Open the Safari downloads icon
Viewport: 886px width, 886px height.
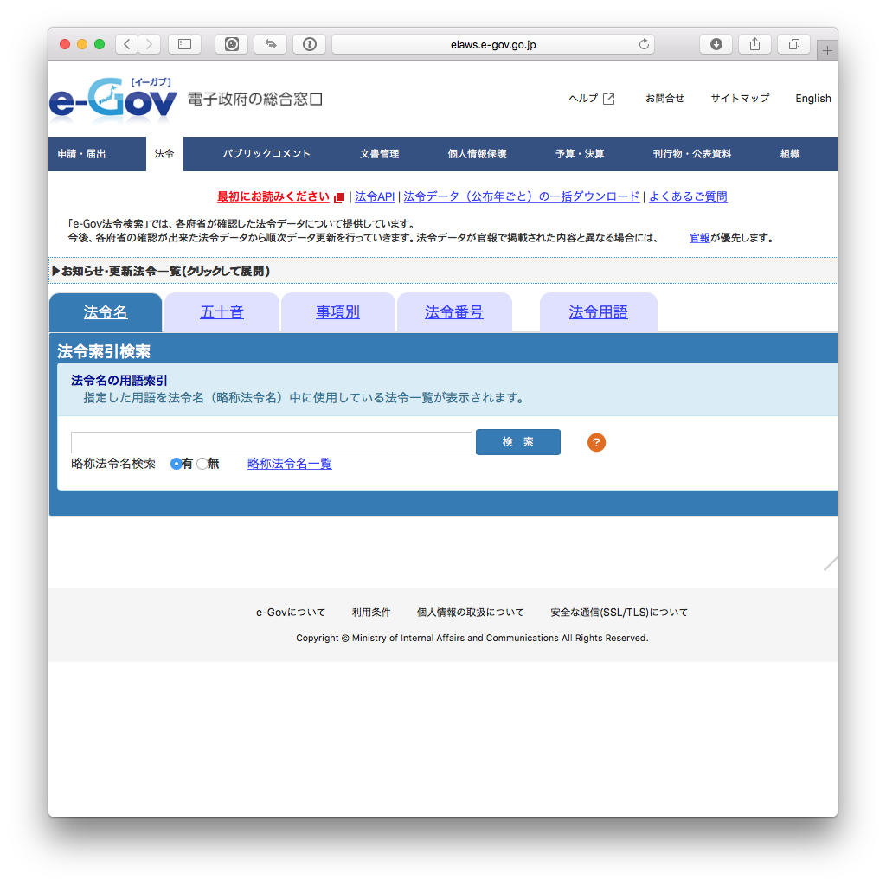click(716, 44)
